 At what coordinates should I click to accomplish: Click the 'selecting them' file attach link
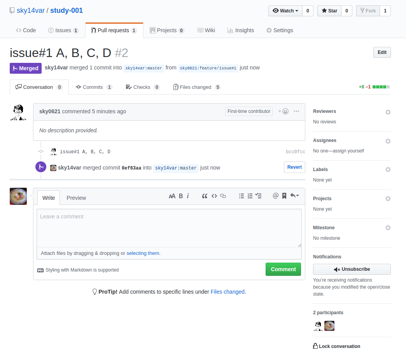coord(143,253)
